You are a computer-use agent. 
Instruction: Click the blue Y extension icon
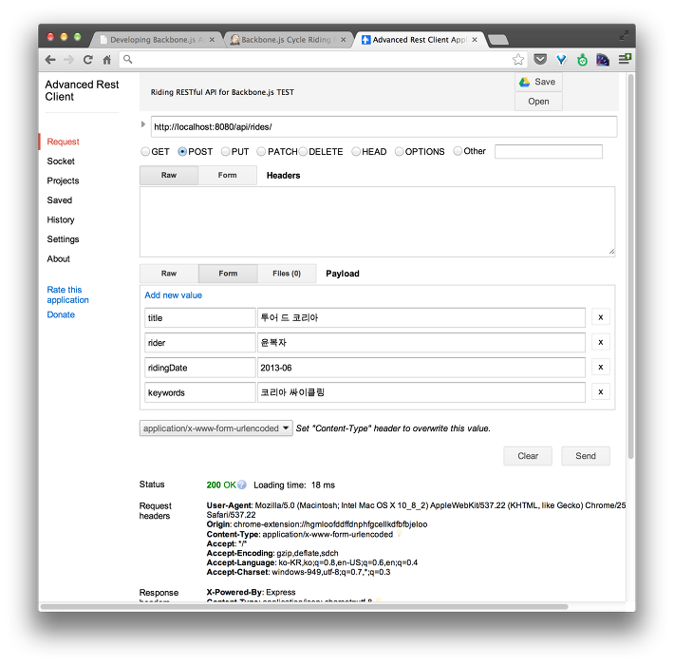(561, 60)
